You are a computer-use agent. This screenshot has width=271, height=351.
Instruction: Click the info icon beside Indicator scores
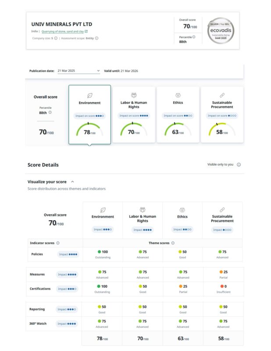click(58, 243)
